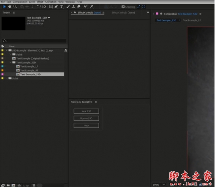Image resolution: width=216 pixels, height=188 pixels.
Task: Toggle lock on Composition viewer panel
Action: point(161,14)
